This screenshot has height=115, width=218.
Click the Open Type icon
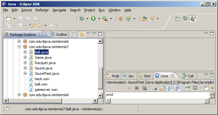click(144, 19)
